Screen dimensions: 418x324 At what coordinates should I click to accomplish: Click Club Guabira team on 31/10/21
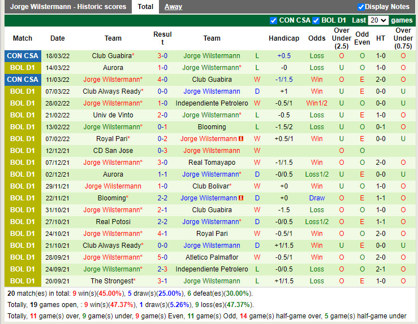tap(212, 210)
